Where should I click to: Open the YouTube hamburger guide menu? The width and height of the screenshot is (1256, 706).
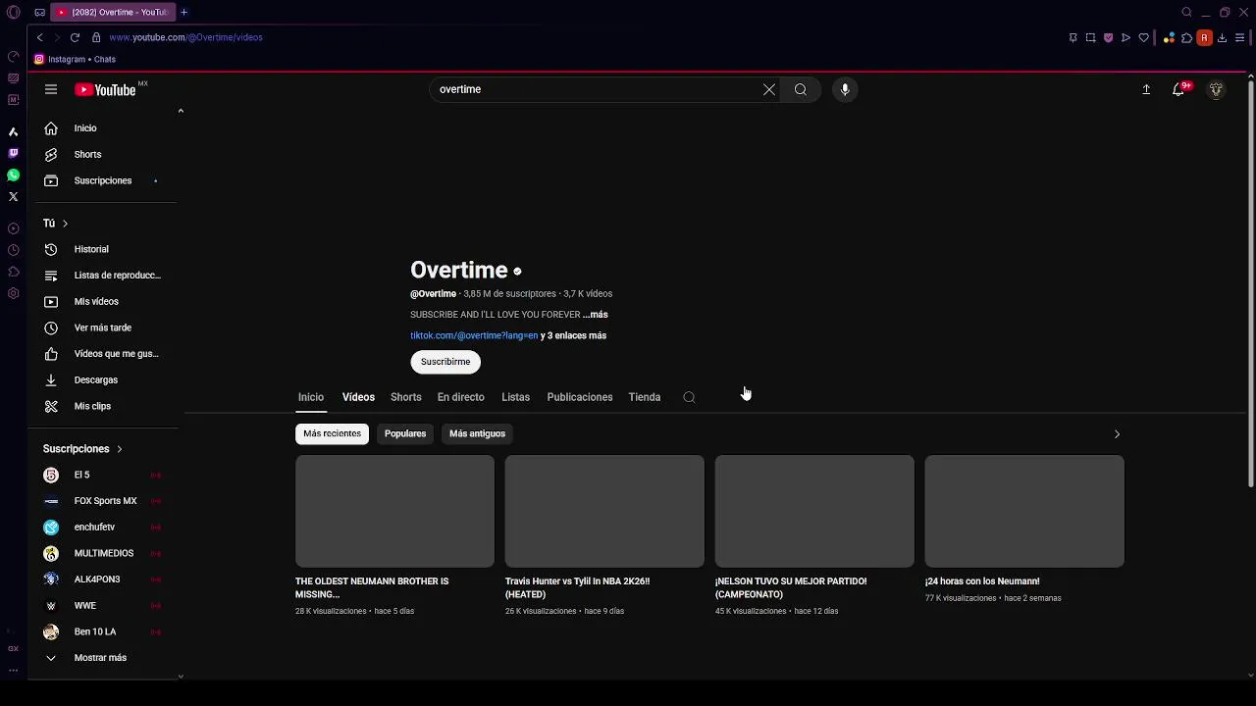51,89
